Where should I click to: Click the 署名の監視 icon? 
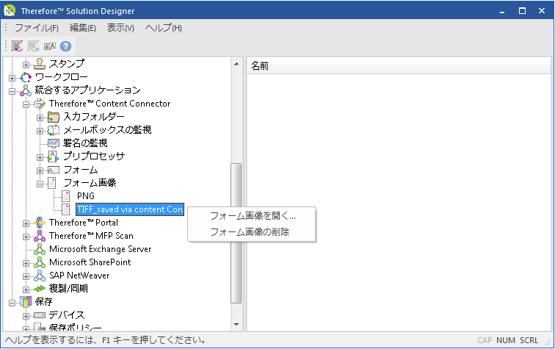point(54,143)
